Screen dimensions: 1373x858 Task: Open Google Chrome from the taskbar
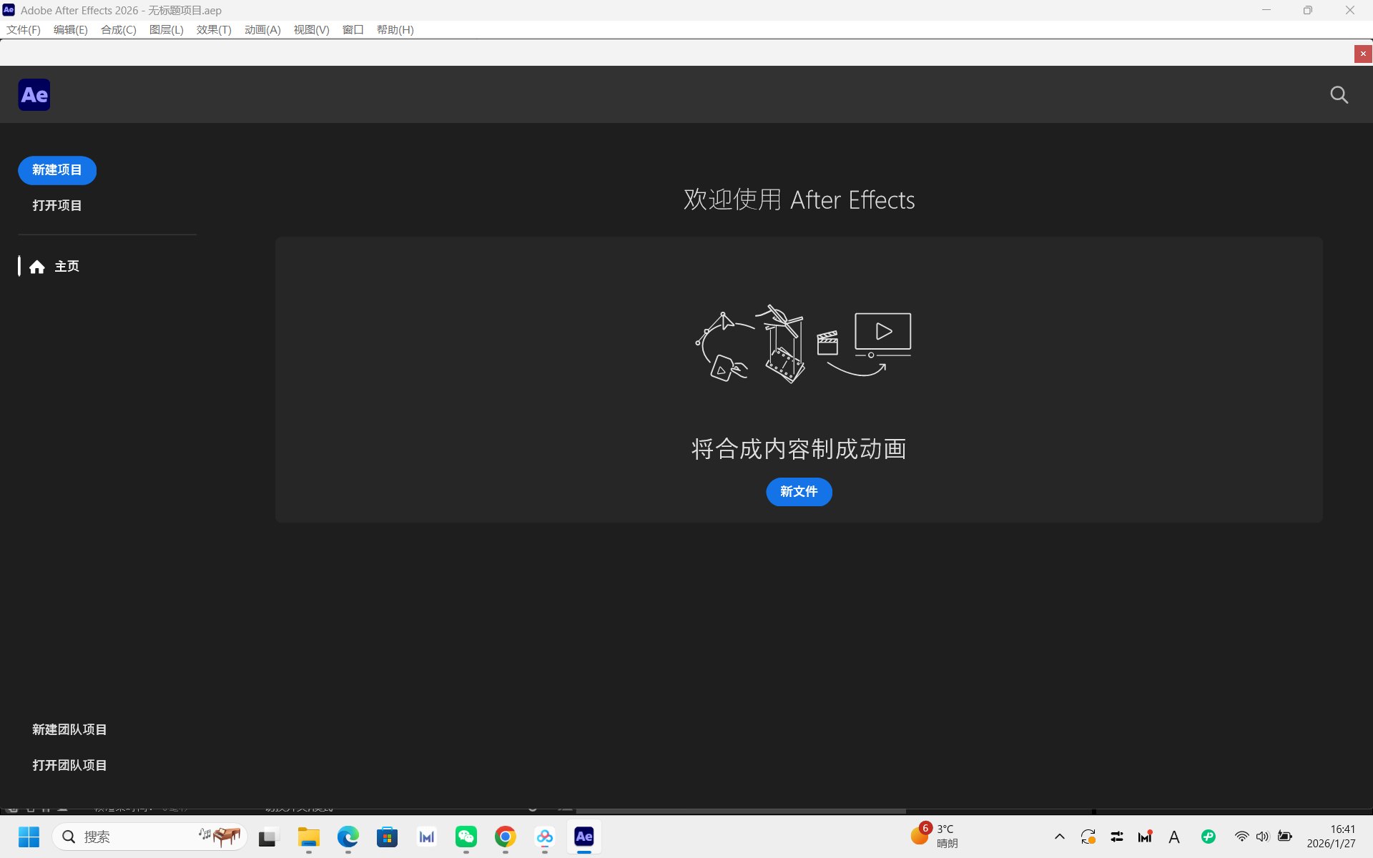coord(506,837)
